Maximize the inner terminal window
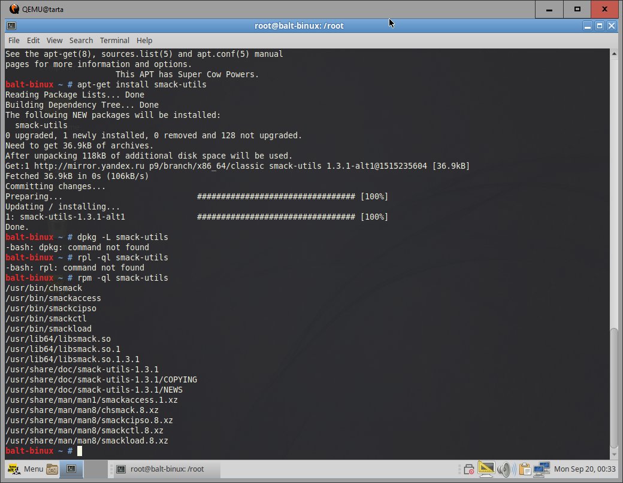Screen dimensions: 623x483 coord(600,26)
